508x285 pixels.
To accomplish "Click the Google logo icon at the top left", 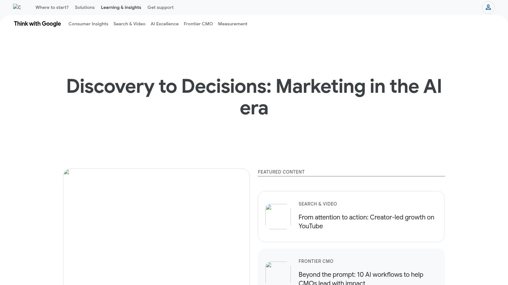I will (17, 7).
